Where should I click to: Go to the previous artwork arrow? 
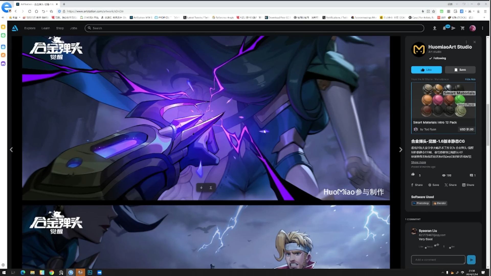tap(11, 150)
